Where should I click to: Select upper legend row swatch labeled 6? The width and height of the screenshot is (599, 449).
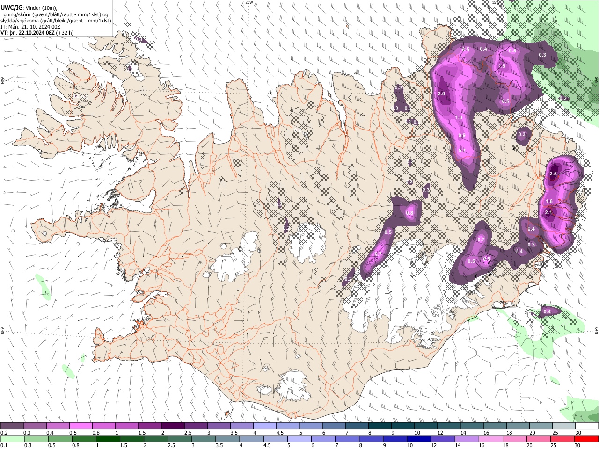pyautogui.click(x=334, y=426)
